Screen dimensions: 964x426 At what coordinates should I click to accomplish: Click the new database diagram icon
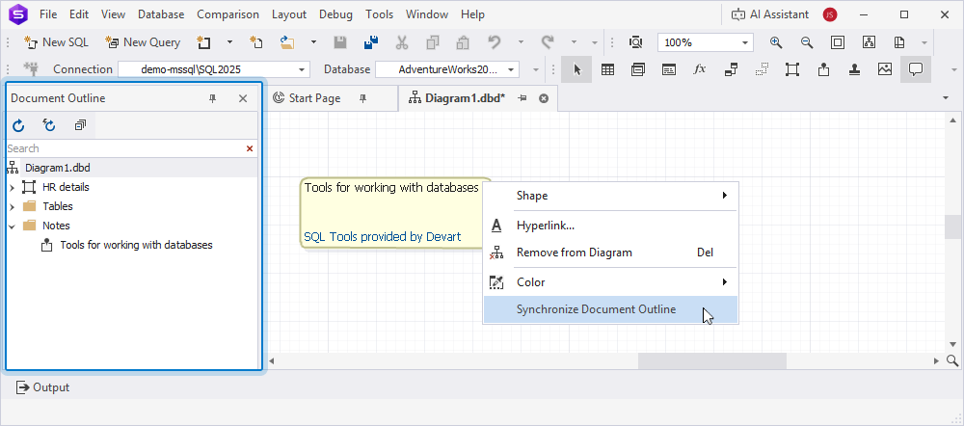(203, 42)
